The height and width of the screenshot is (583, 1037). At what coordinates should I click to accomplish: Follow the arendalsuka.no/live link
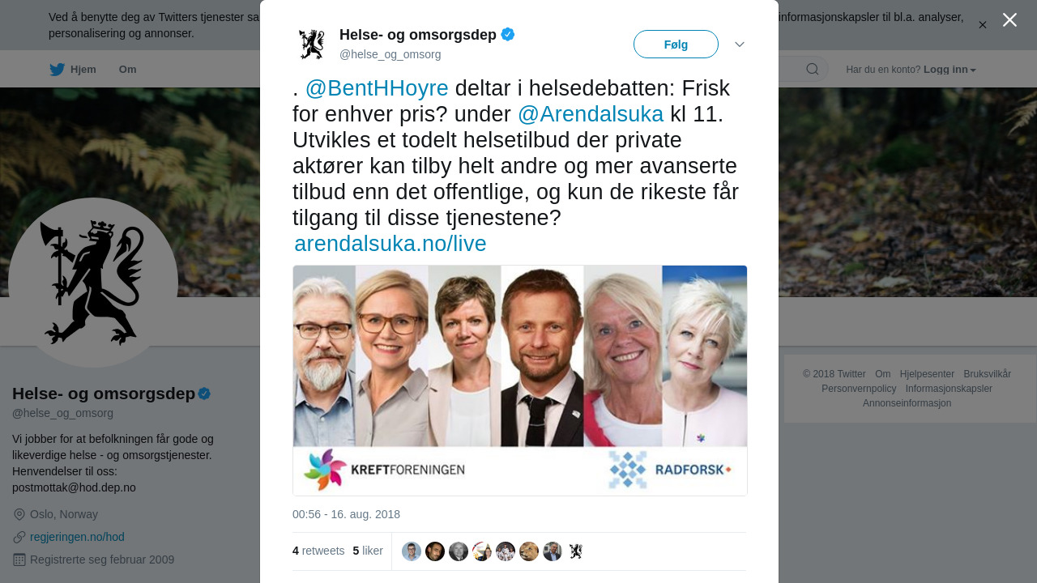[x=390, y=244]
